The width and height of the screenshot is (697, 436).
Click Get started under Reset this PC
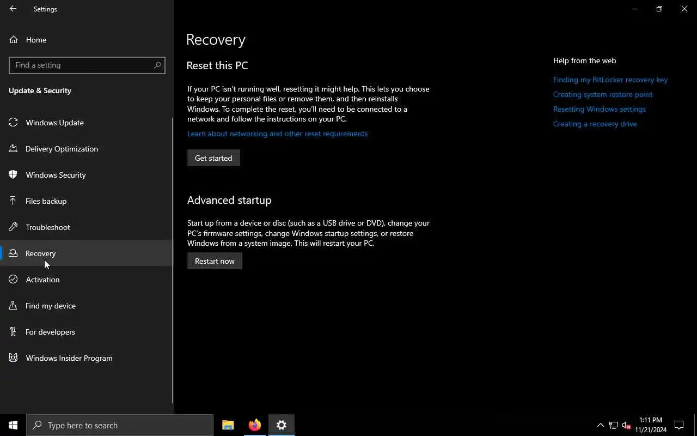pos(213,158)
